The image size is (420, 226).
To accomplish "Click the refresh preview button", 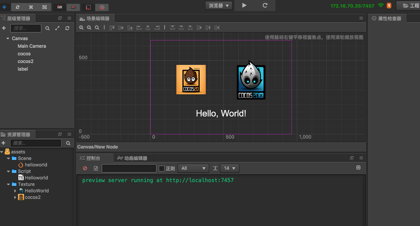I will (265, 5).
